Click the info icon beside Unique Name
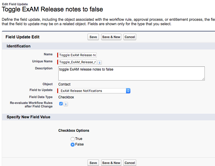Image resolution: width=215 pixels, height=166 pixels. click(x=99, y=62)
